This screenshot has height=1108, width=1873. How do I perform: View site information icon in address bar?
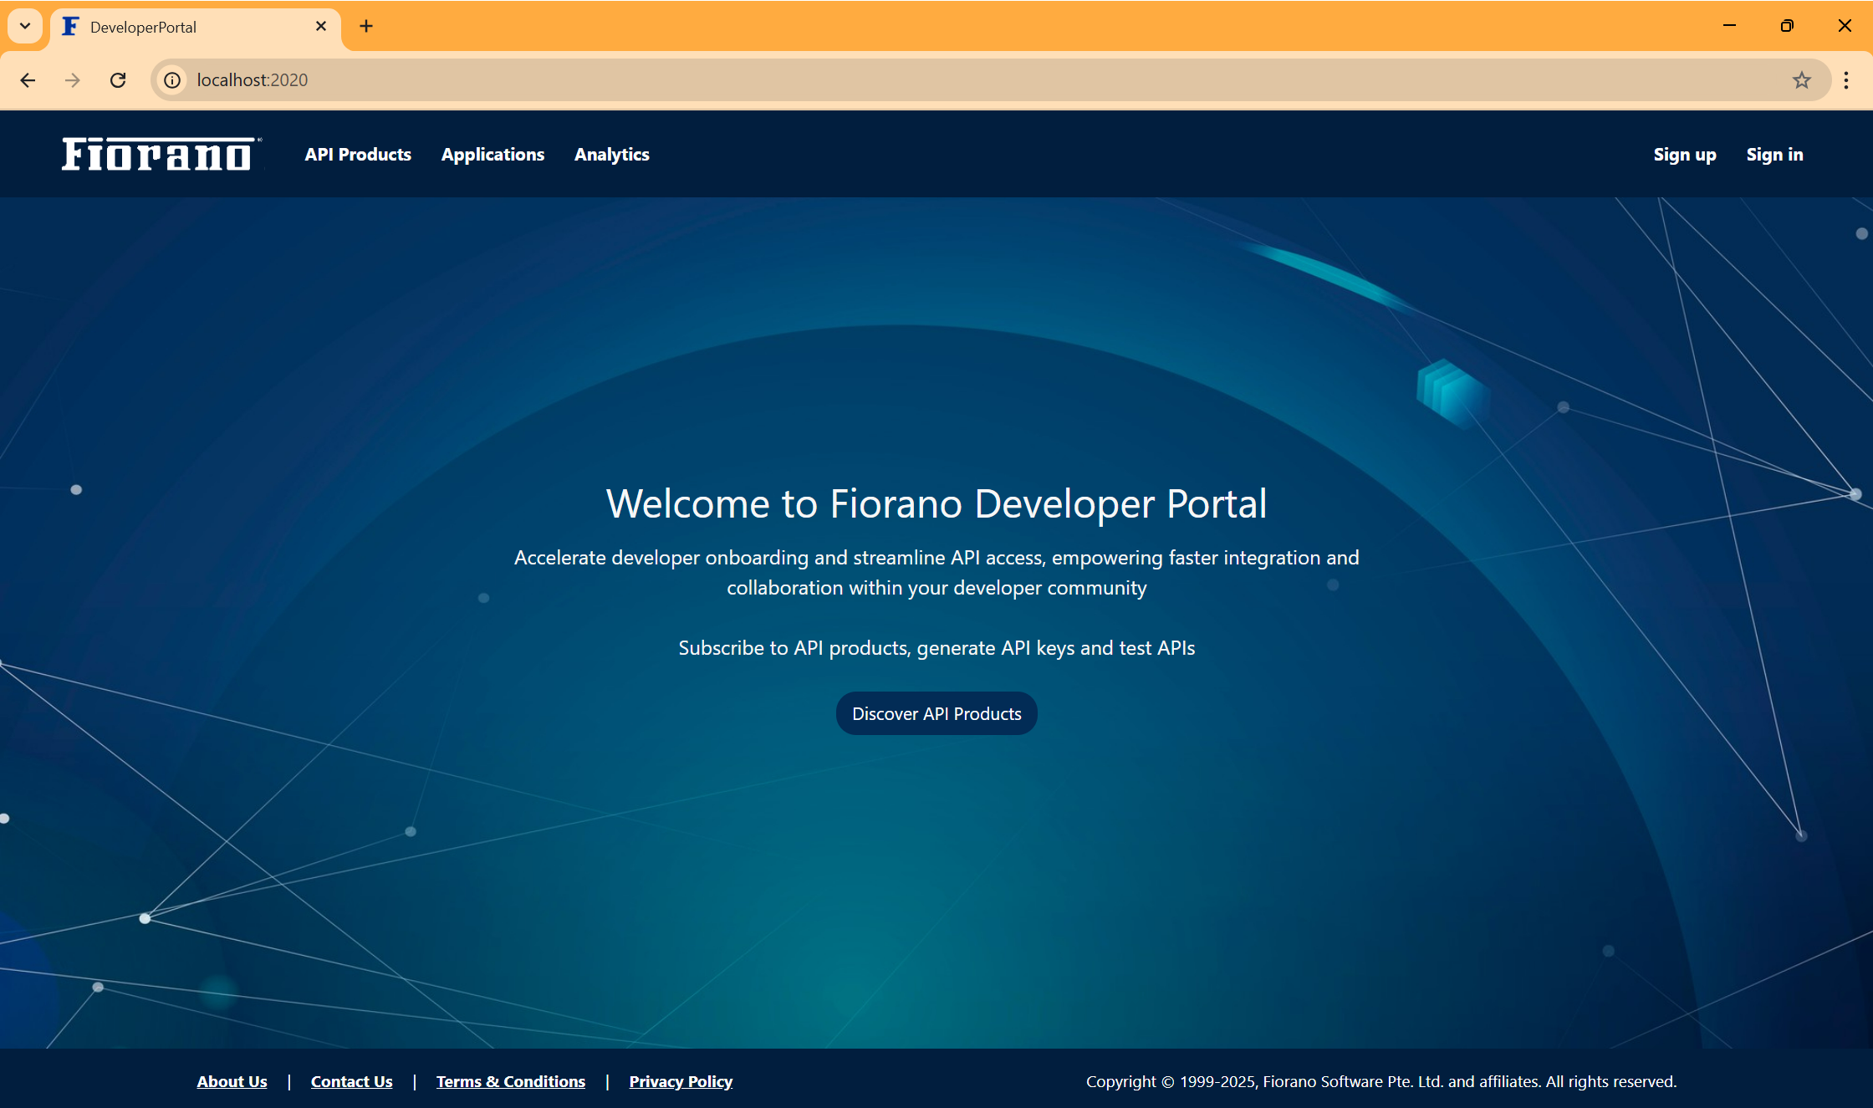tap(172, 80)
